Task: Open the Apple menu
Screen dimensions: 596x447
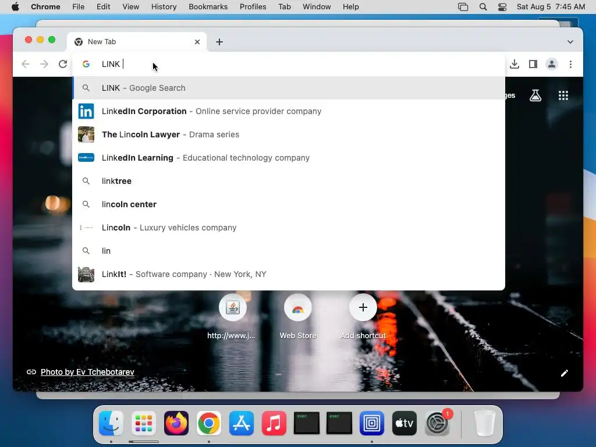Action: pos(15,7)
